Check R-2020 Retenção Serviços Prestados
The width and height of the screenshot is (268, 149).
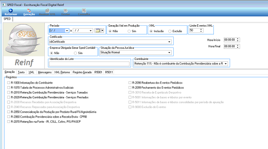9,97
